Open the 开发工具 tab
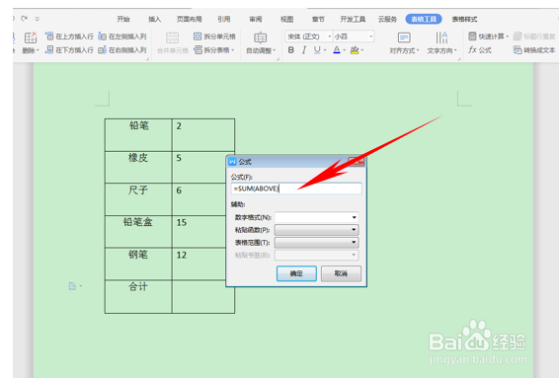This screenshot has height=379, width=559. click(x=353, y=19)
